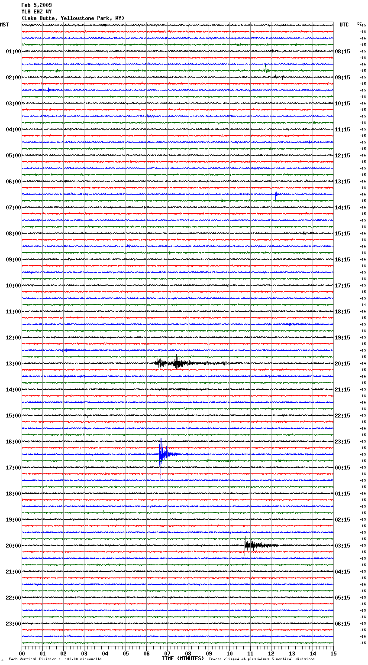Click the 07 minute axis tick label
Image resolution: width=368 pixels, height=665 pixels.
167,653
